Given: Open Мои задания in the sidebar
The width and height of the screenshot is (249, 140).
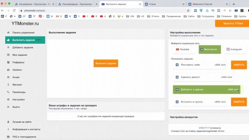Looking at the screenshot, I should tap(20, 55).
